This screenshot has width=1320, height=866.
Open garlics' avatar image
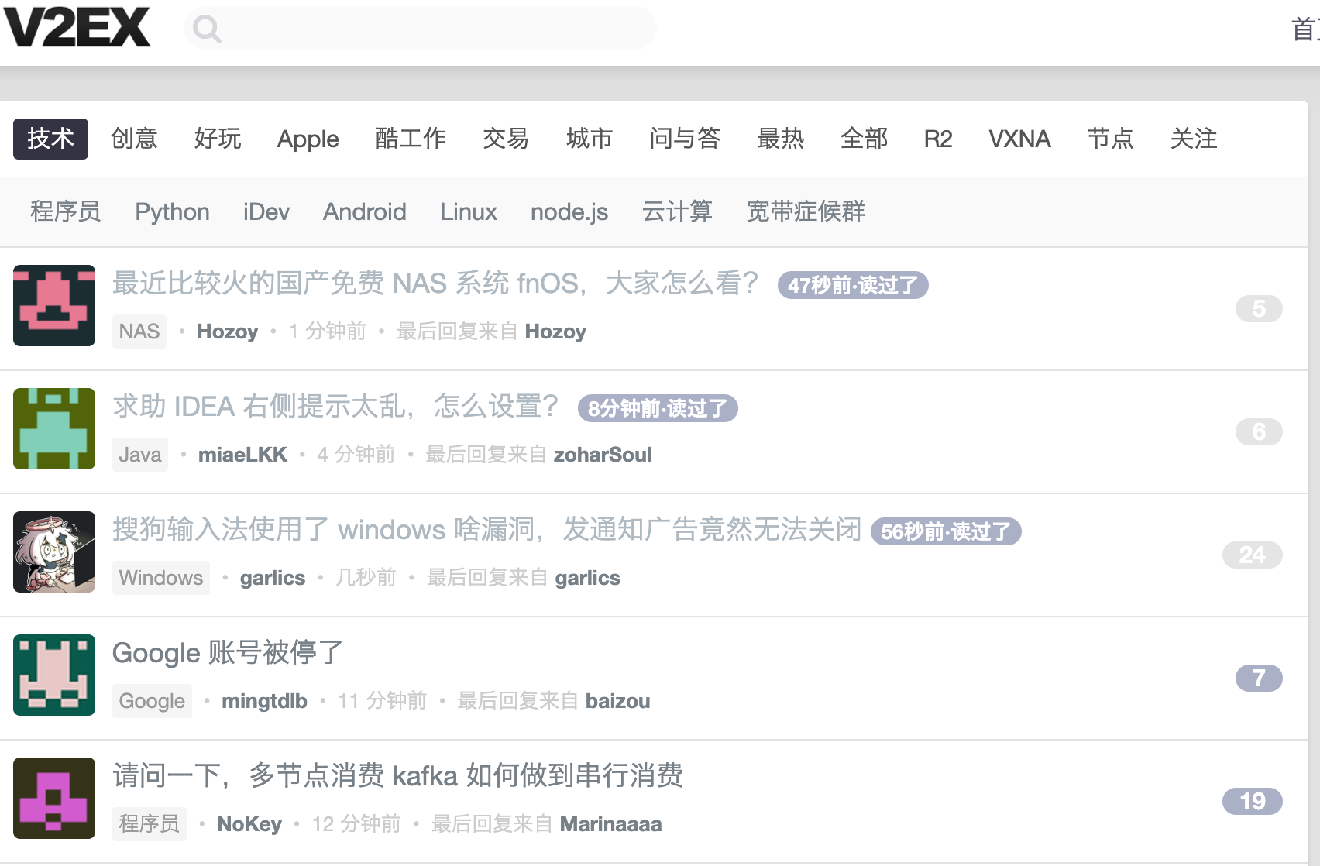[x=54, y=552]
